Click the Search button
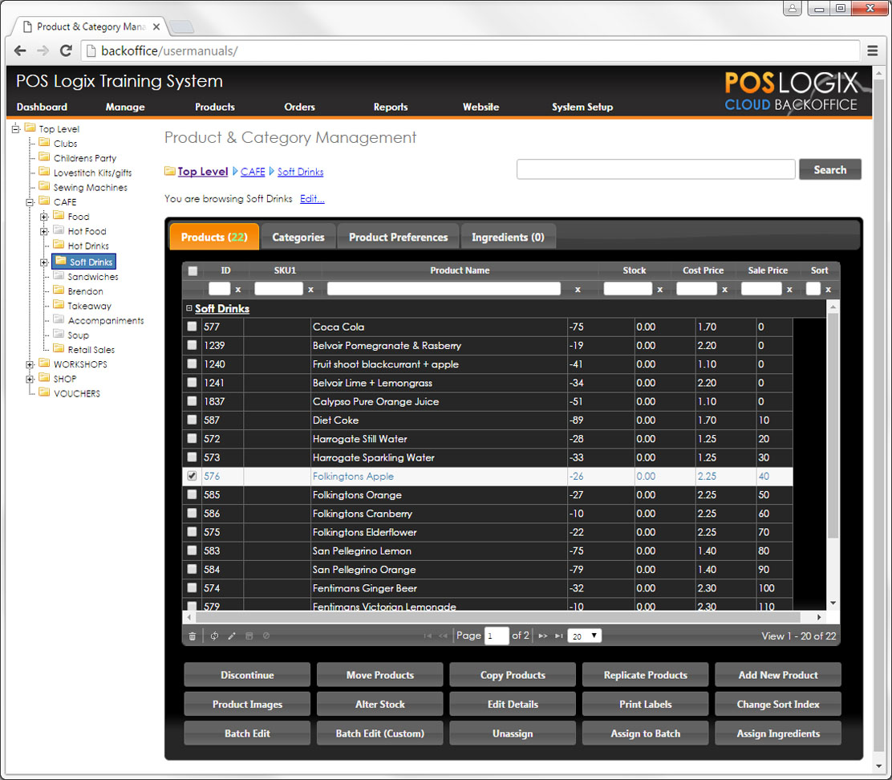892x780 pixels. 830,169
